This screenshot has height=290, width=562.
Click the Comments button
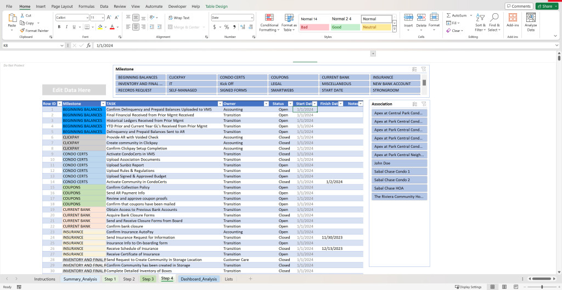(519, 6)
